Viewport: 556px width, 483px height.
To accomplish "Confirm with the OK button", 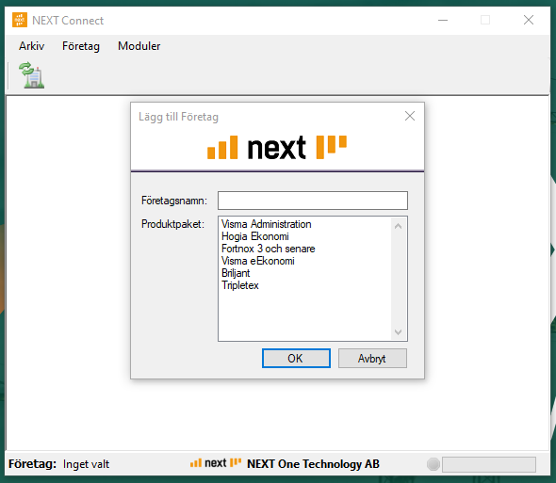I will [x=296, y=359].
